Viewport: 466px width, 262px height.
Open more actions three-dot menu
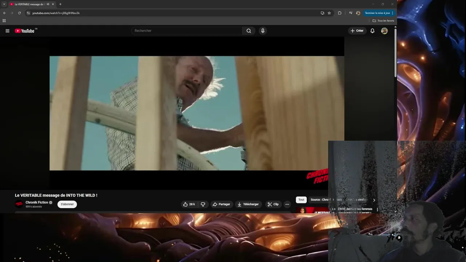pos(287,204)
